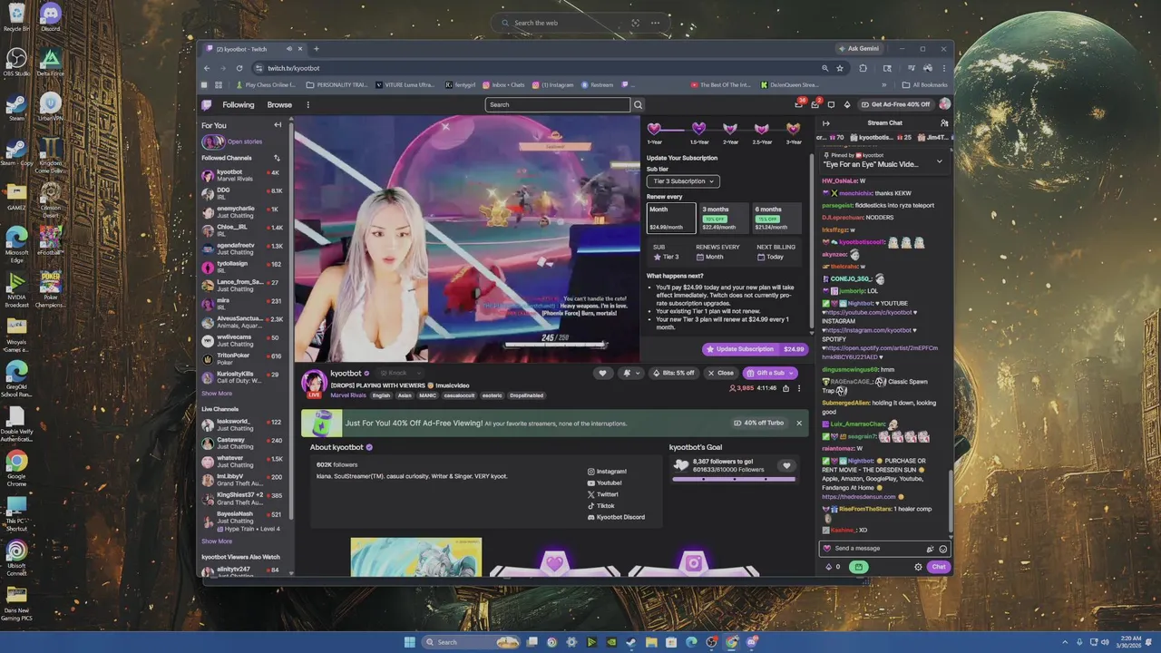
Task: Click the Update Subscription button
Action: tap(755, 349)
